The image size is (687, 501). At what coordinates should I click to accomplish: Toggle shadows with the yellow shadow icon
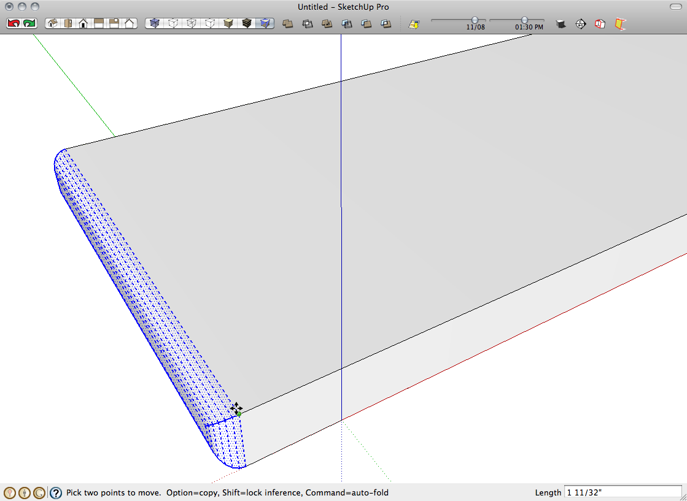(414, 24)
